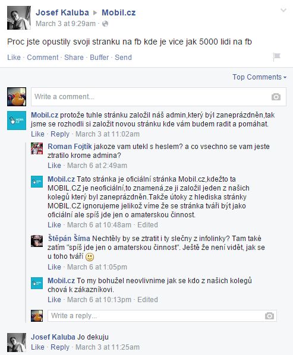This screenshot has height=355, width=293.
Task: Reply to Mobil.cz's first comment
Action: (x=60, y=134)
